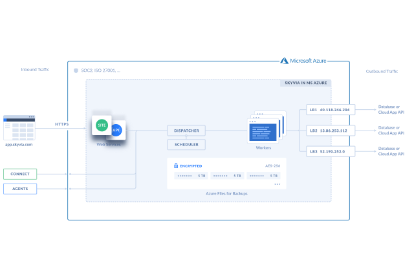414x276 pixels.
Task: Click the LB1 40.118.246.204 box
Action: pyautogui.click(x=331, y=110)
